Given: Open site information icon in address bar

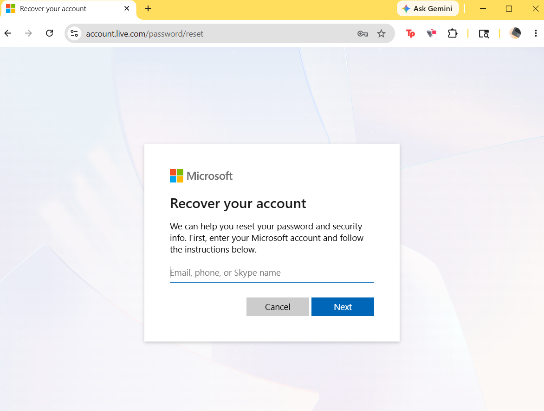Looking at the screenshot, I should (74, 33).
